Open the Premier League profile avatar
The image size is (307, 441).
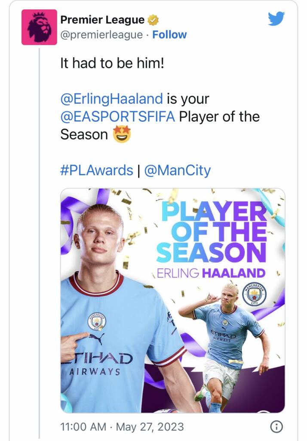[39, 27]
